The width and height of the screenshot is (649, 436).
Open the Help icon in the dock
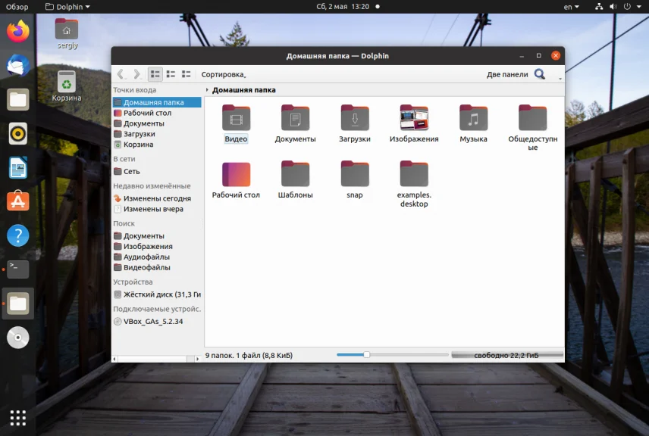point(18,235)
